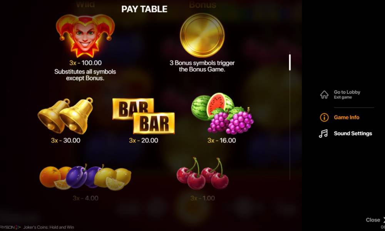Select the golden bells symbol
This screenshot has width=385, height=231.
(65, 115)
